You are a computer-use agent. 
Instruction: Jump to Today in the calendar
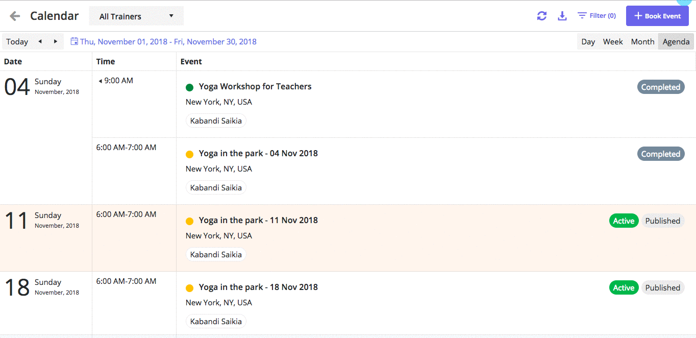[x=17, y=41]
